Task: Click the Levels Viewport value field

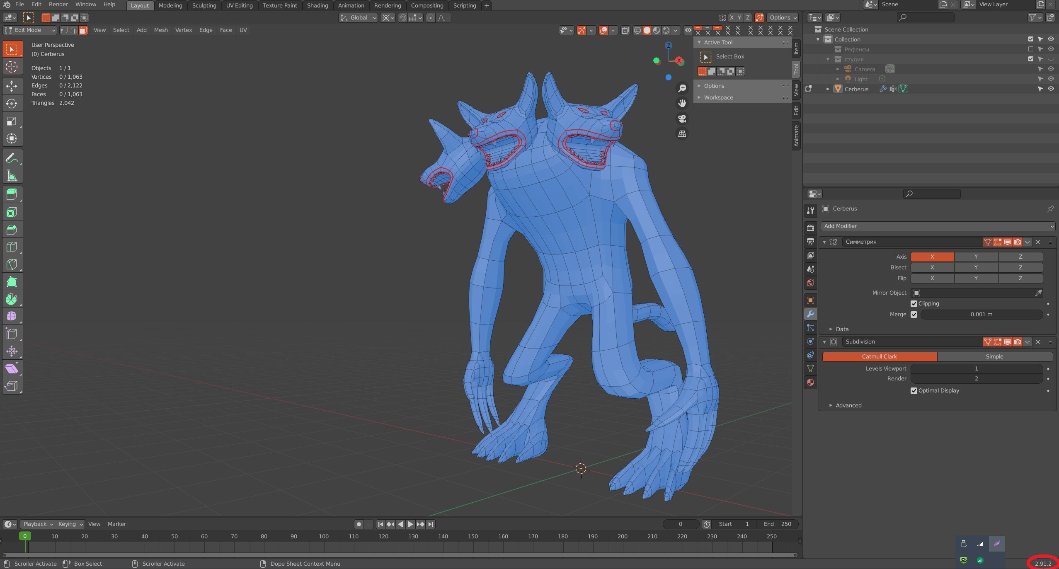Action: [976, 368]
